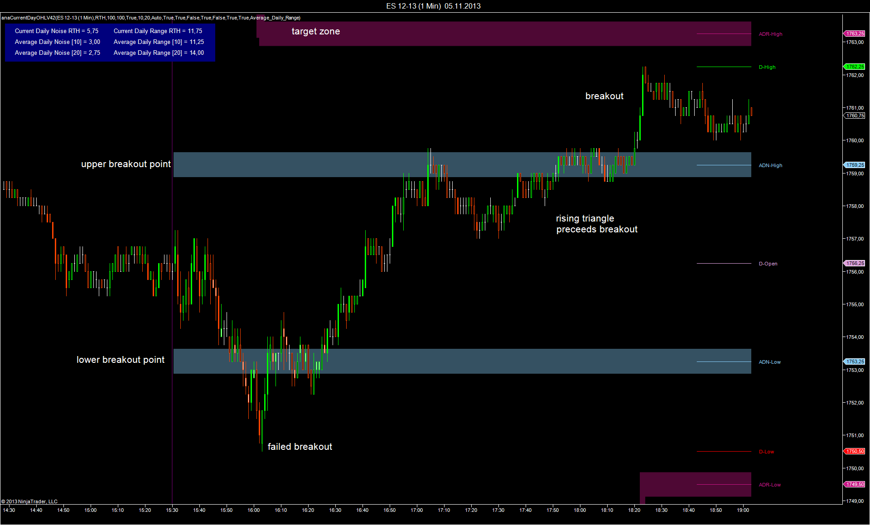The image size is (870, 525).
Task: Click the green 1762,25 price marker
Action: coord(854,67)
